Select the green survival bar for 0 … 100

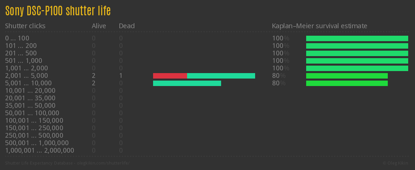(x=357, y=38)
